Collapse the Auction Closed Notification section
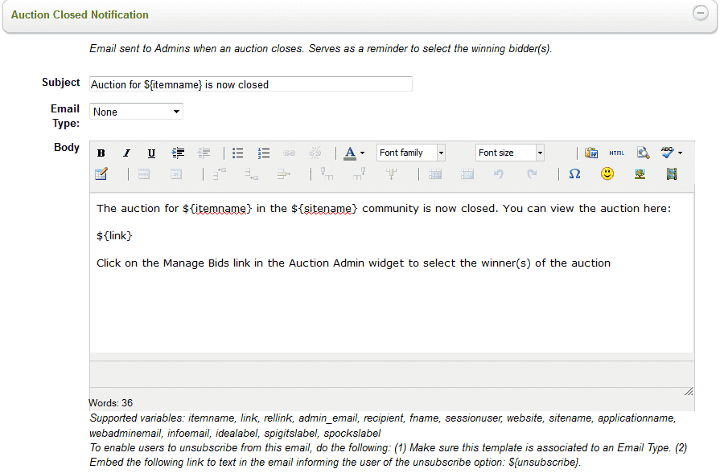Viewport: 720px width, 473px height. (700, 14)
